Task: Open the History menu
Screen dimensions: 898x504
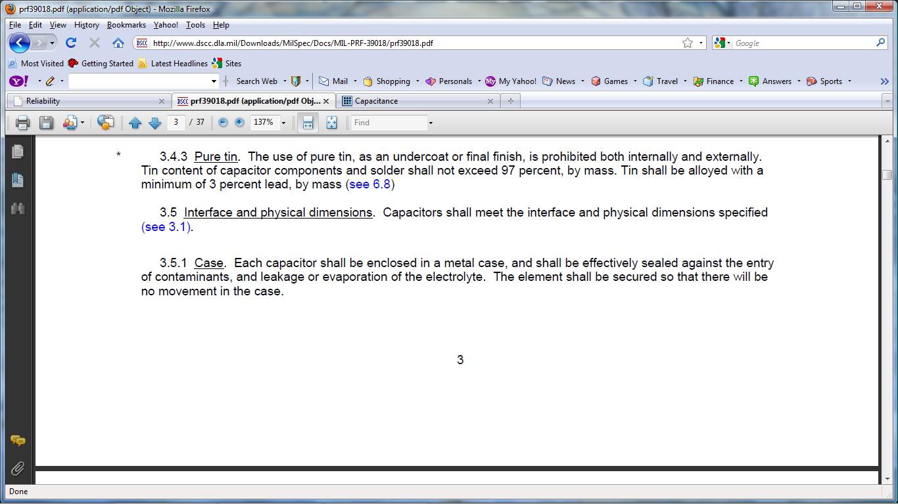Action: coord(87,25)
